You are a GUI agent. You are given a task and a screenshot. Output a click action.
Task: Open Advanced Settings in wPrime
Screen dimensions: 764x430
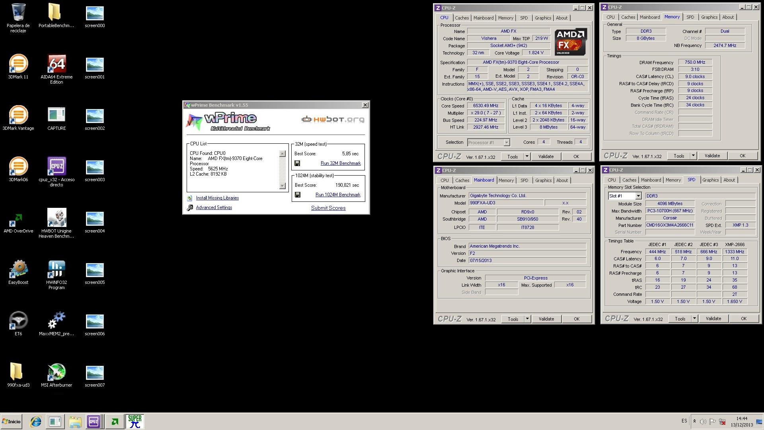click(214, 207)
